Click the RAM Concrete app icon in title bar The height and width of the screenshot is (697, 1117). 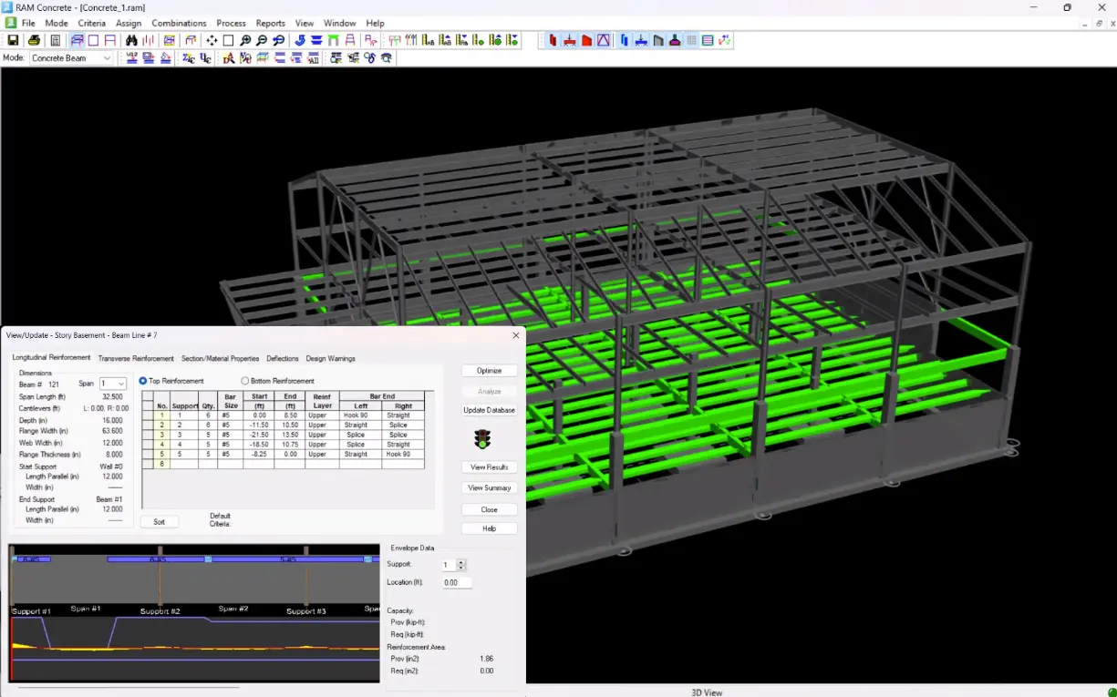click(7, 7)
